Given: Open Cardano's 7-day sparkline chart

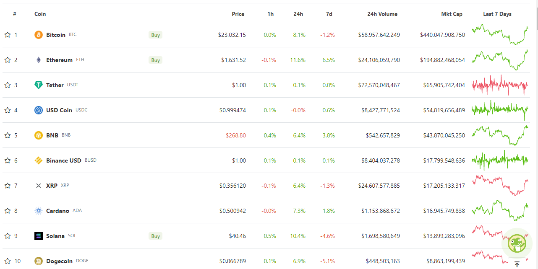Looking at the screenshot, I should pos(500,211).
